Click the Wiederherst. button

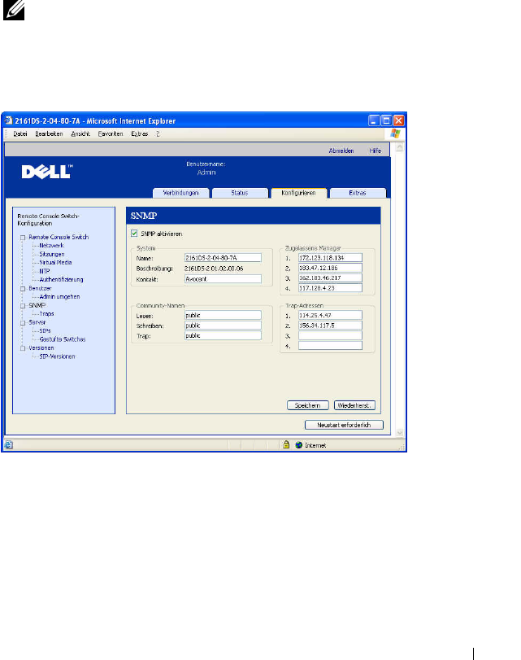click(354, 404)
